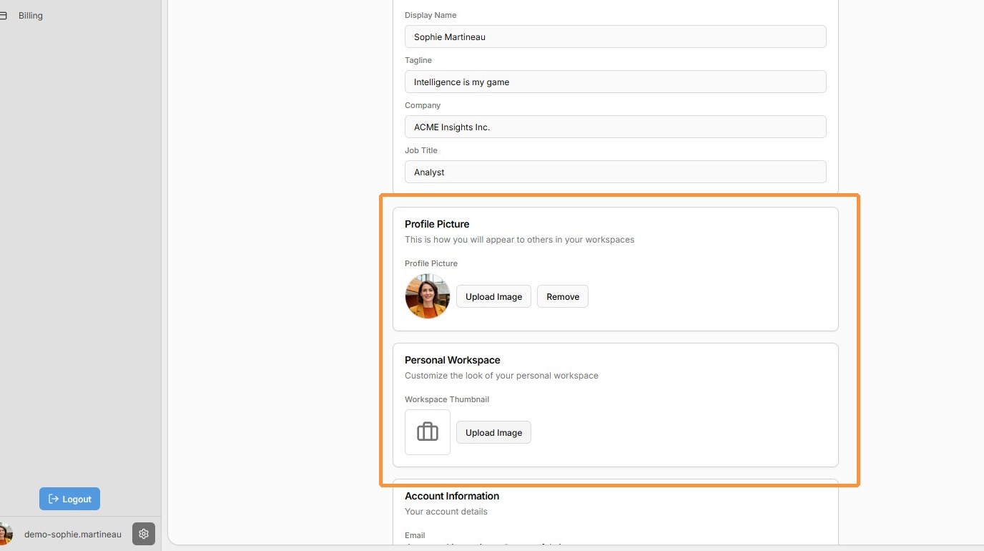Click the 'Workspace Thumbnail' label
The image size is (984, 551).
click(447, 399)
